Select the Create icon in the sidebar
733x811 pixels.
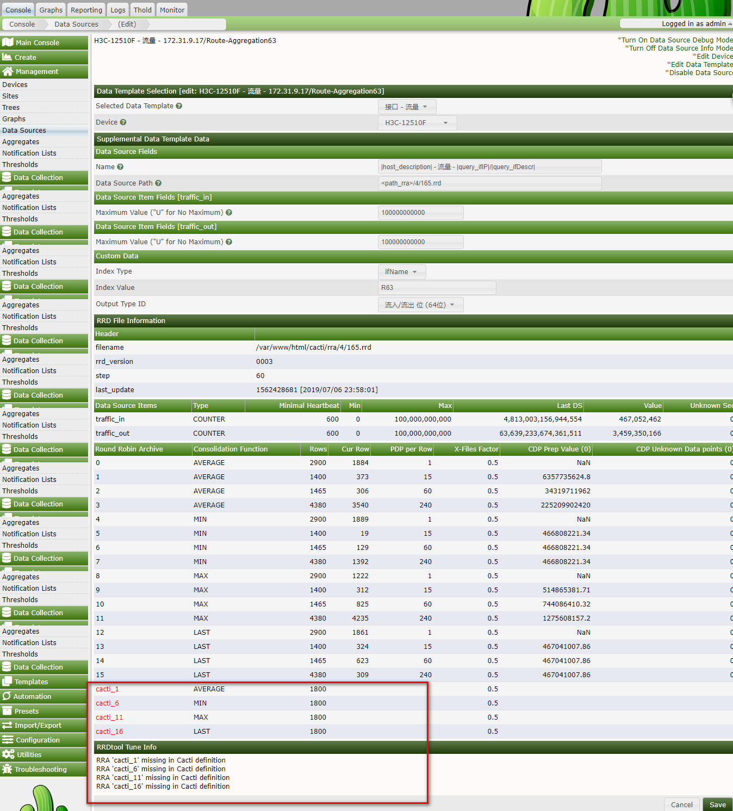[x=8, y=57]
